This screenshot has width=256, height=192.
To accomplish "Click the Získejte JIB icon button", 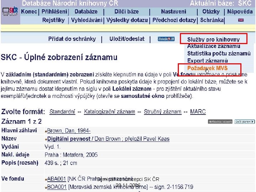I will tap(166, 39).
